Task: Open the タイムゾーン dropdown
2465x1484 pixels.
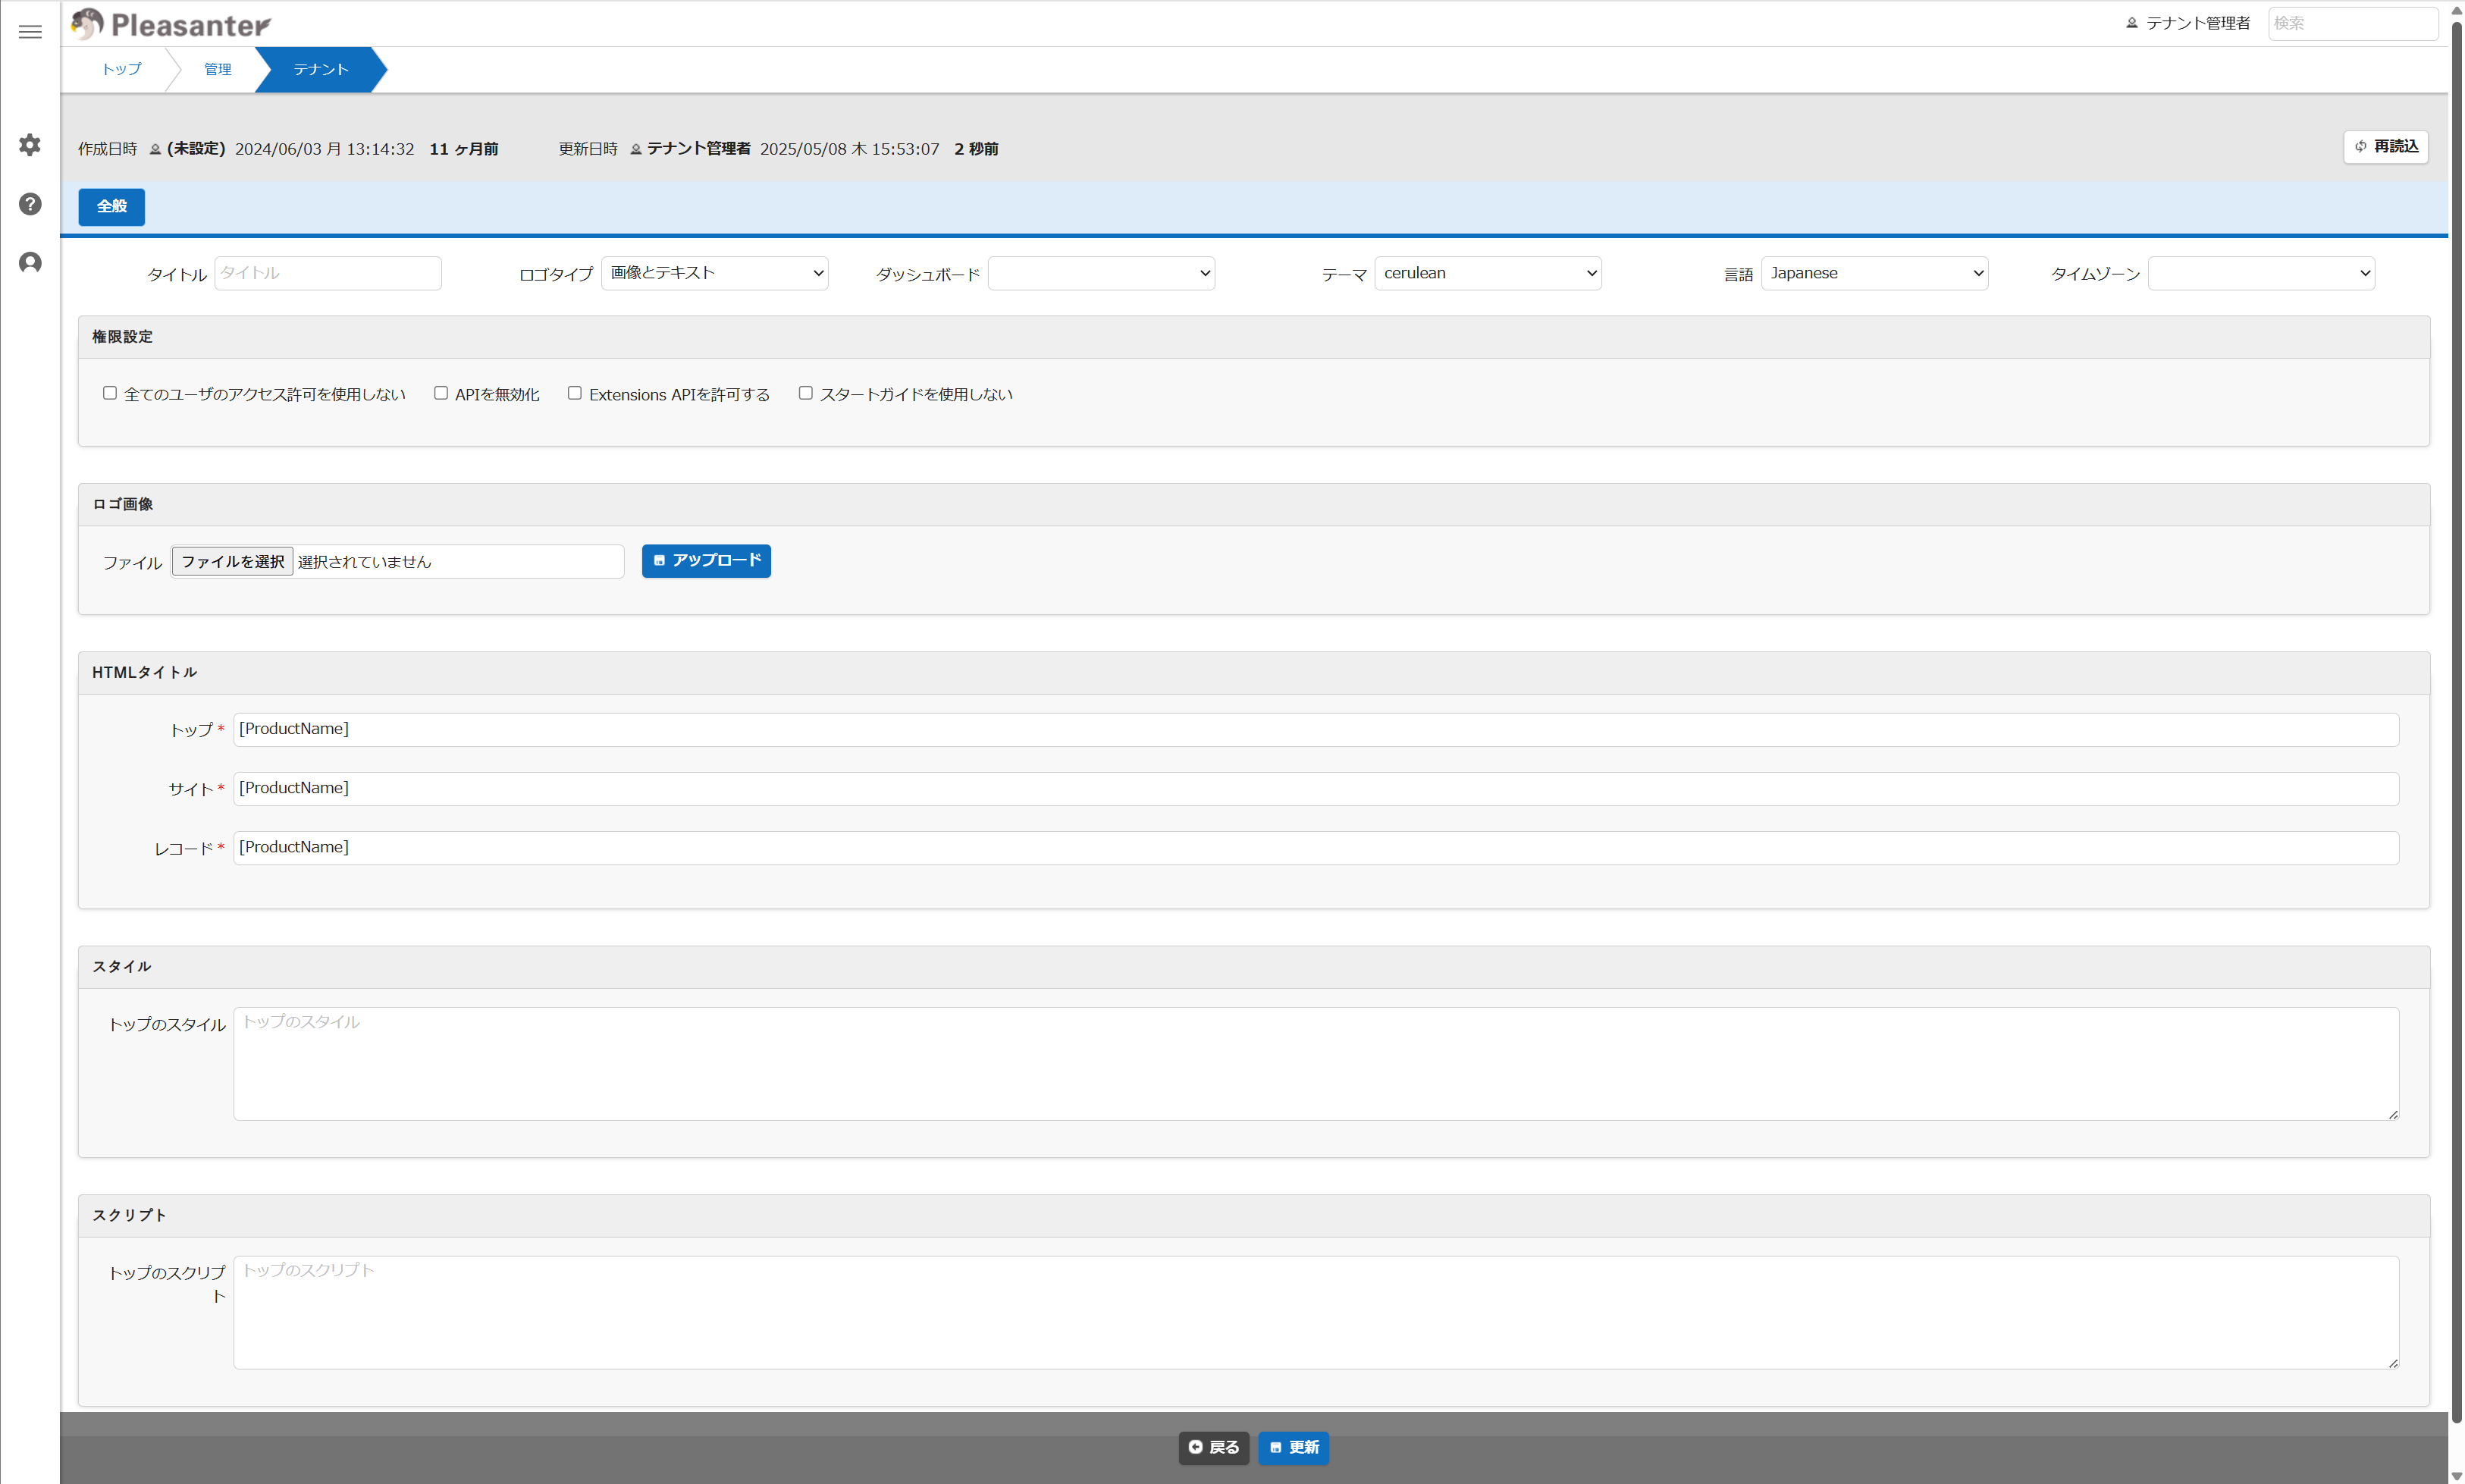Action: pyautogui.click(x=2261, y=273)
